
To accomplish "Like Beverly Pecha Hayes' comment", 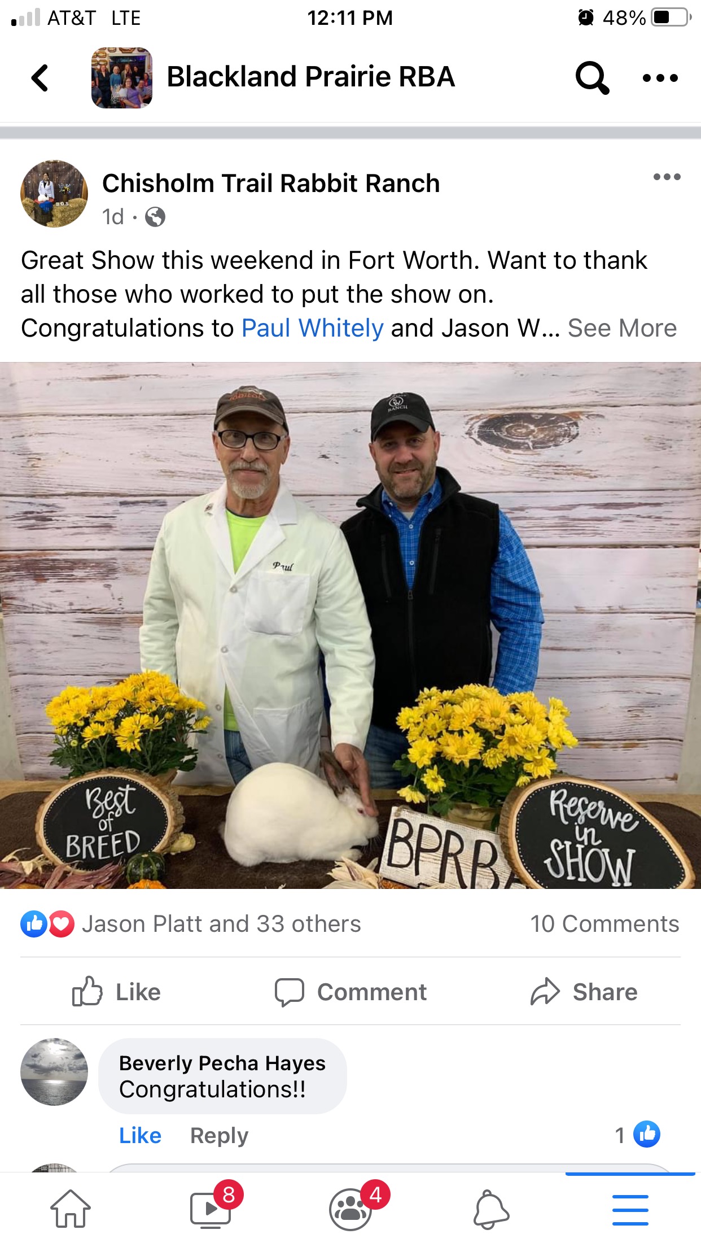I will click(x=140, y=1135).
